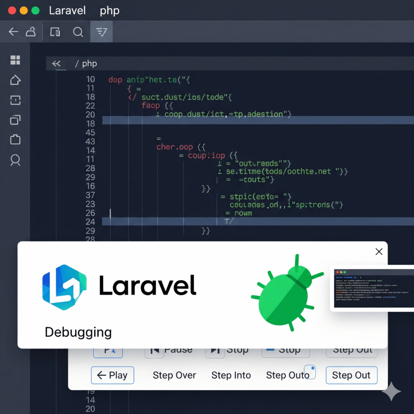The width and height of the screenshot is (414, 414).
Task: Click the code text 'dop anip"het.ta("{'
Action: tap(149, 80)
